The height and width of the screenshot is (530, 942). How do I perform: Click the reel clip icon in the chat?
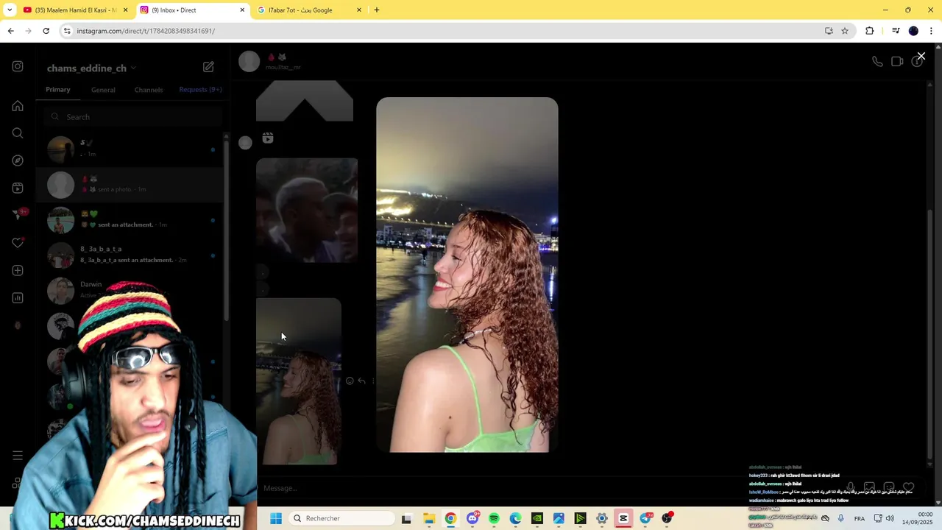(268, 138)
